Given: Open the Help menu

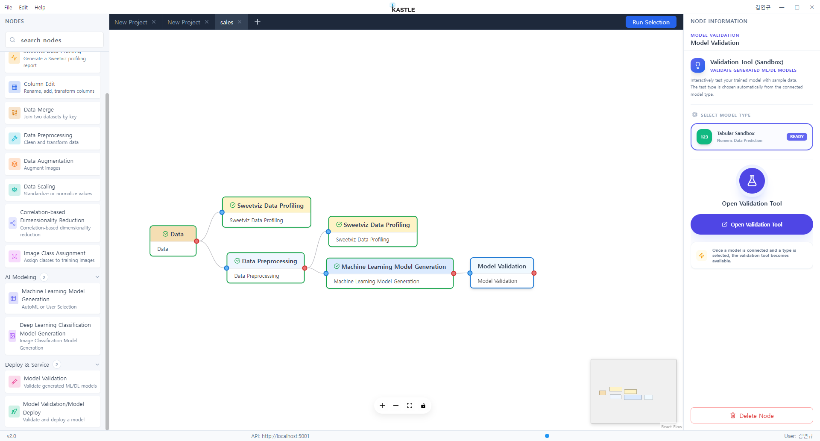Looking at the screenshot, I should pos(40,7).
